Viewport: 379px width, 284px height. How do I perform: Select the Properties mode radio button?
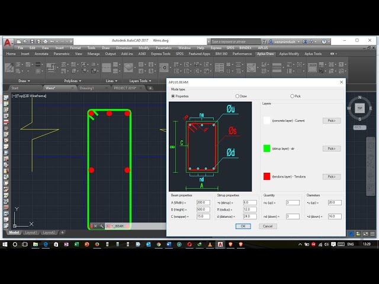pyautogui.click(x=173, y=96)
